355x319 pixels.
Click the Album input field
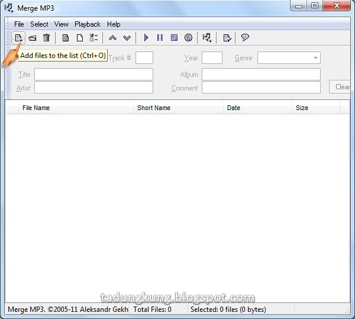(261, 74)
